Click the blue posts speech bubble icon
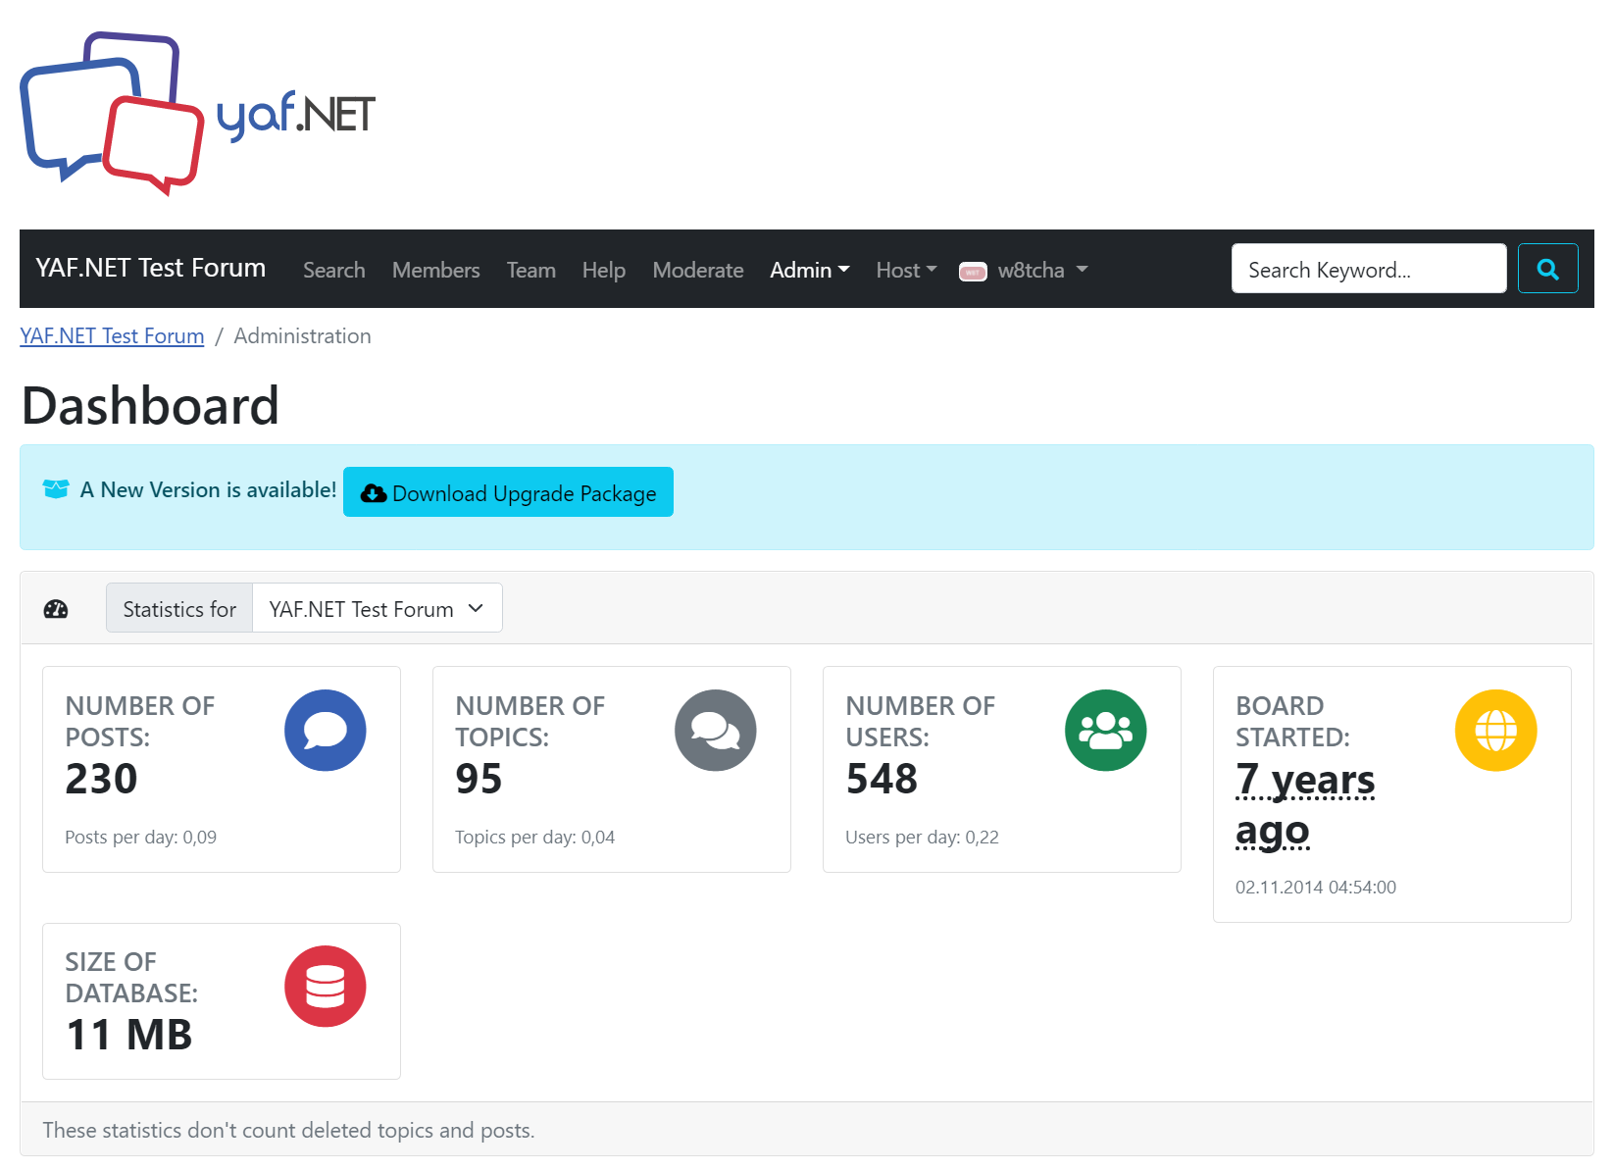Viewport: 1614px width, 1170px height. [x=326, y=731]
